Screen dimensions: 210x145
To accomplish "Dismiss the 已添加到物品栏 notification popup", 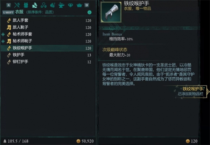I will [191, 92].
